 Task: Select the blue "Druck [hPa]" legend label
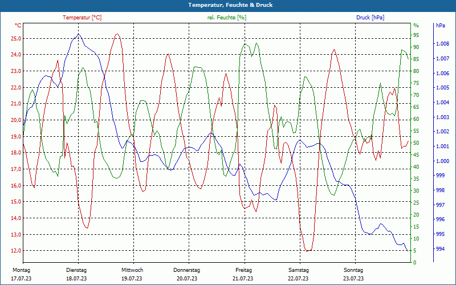pos(370,18)
